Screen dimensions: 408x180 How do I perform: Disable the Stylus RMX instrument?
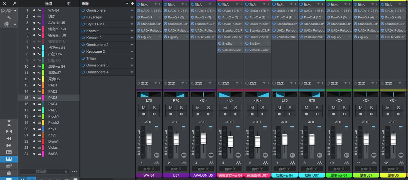(83, 24)
